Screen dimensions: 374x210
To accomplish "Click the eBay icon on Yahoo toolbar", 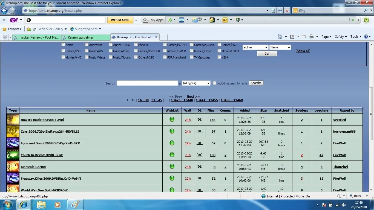I will point(225,20).
